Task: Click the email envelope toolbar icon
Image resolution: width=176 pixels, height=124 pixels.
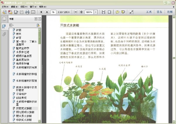Action: pos(33,12)
